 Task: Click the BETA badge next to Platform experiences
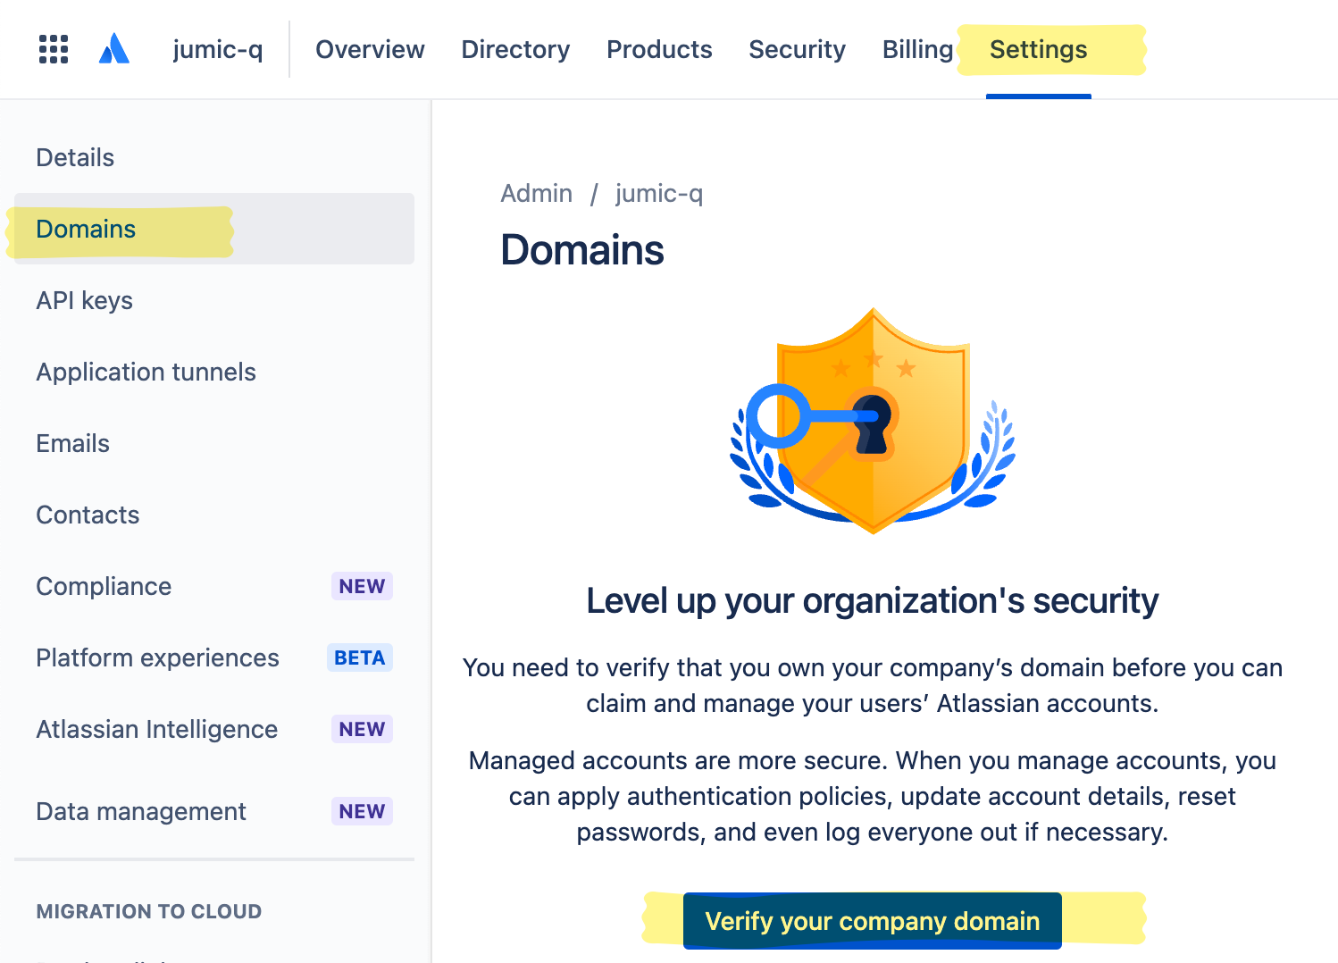pyautogui.click(x=359, y=657)
